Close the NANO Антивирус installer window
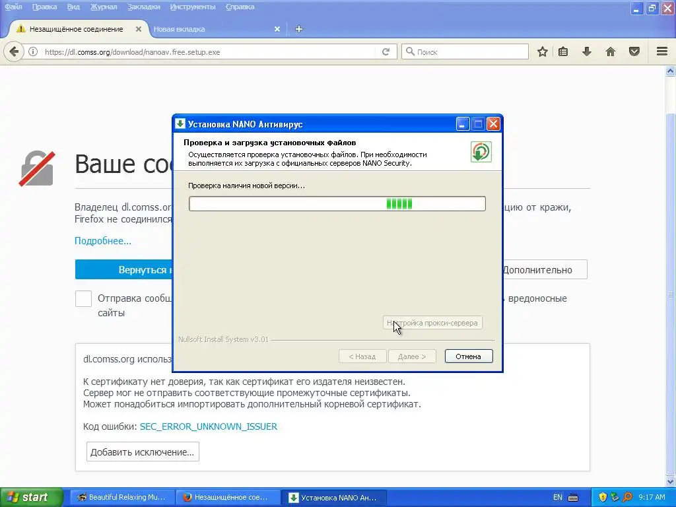This screenshot has width=676, height=507. point(493,124)
